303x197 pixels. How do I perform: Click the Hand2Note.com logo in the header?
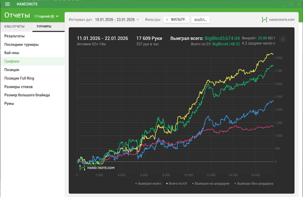(x=278, y=20)
